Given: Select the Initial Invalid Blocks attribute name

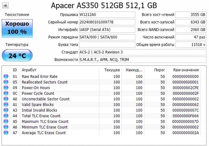Looking at the screenshot, I should pyautogui.click(x=39, y=110).
